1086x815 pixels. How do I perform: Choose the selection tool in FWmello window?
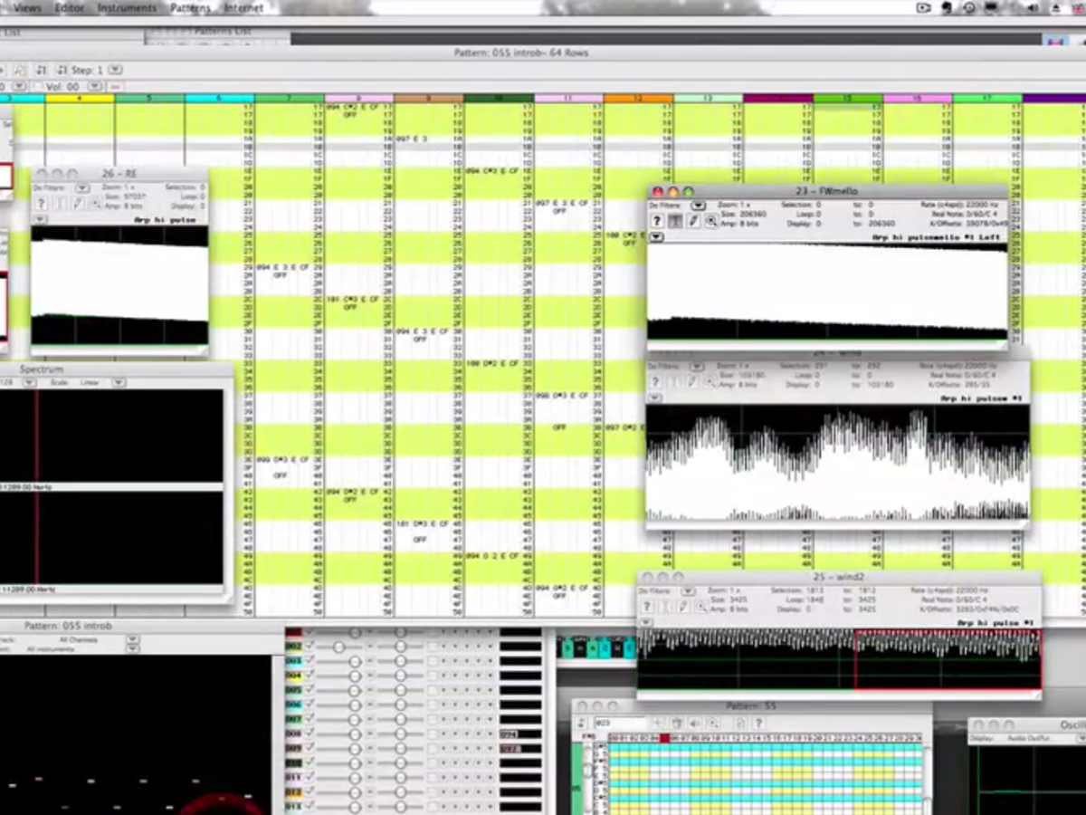tap(675, 222)
